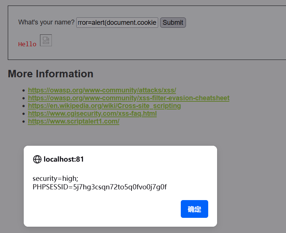Click the More Information heading
The width and height of the screenshot is (286, 233).
pos(50,74)
